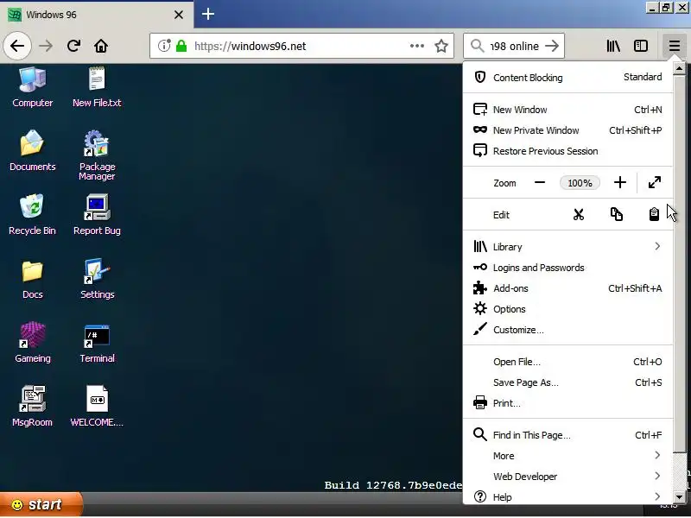Click the Windows 96 start button
The image size is (691, 518).
[41, 504]
